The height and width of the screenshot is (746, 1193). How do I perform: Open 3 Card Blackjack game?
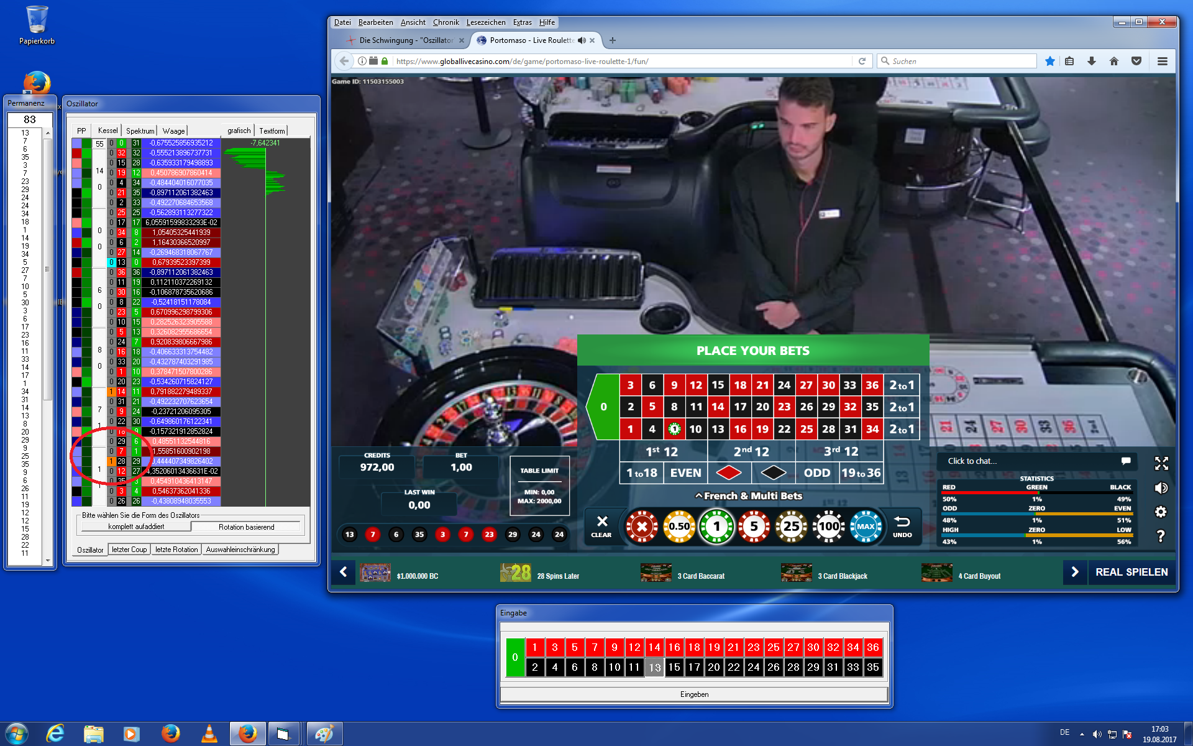pyautogui.click(x=824, y=573)
